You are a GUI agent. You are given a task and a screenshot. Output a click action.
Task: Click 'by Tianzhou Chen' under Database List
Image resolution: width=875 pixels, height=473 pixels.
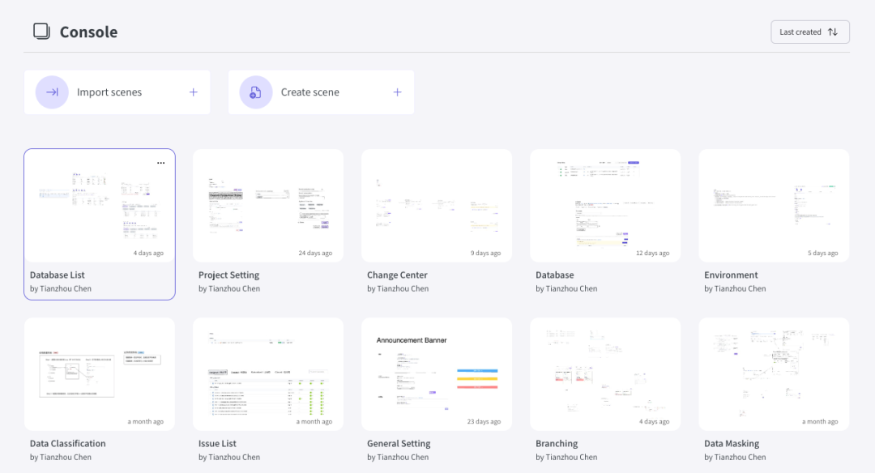pos(60,288)
